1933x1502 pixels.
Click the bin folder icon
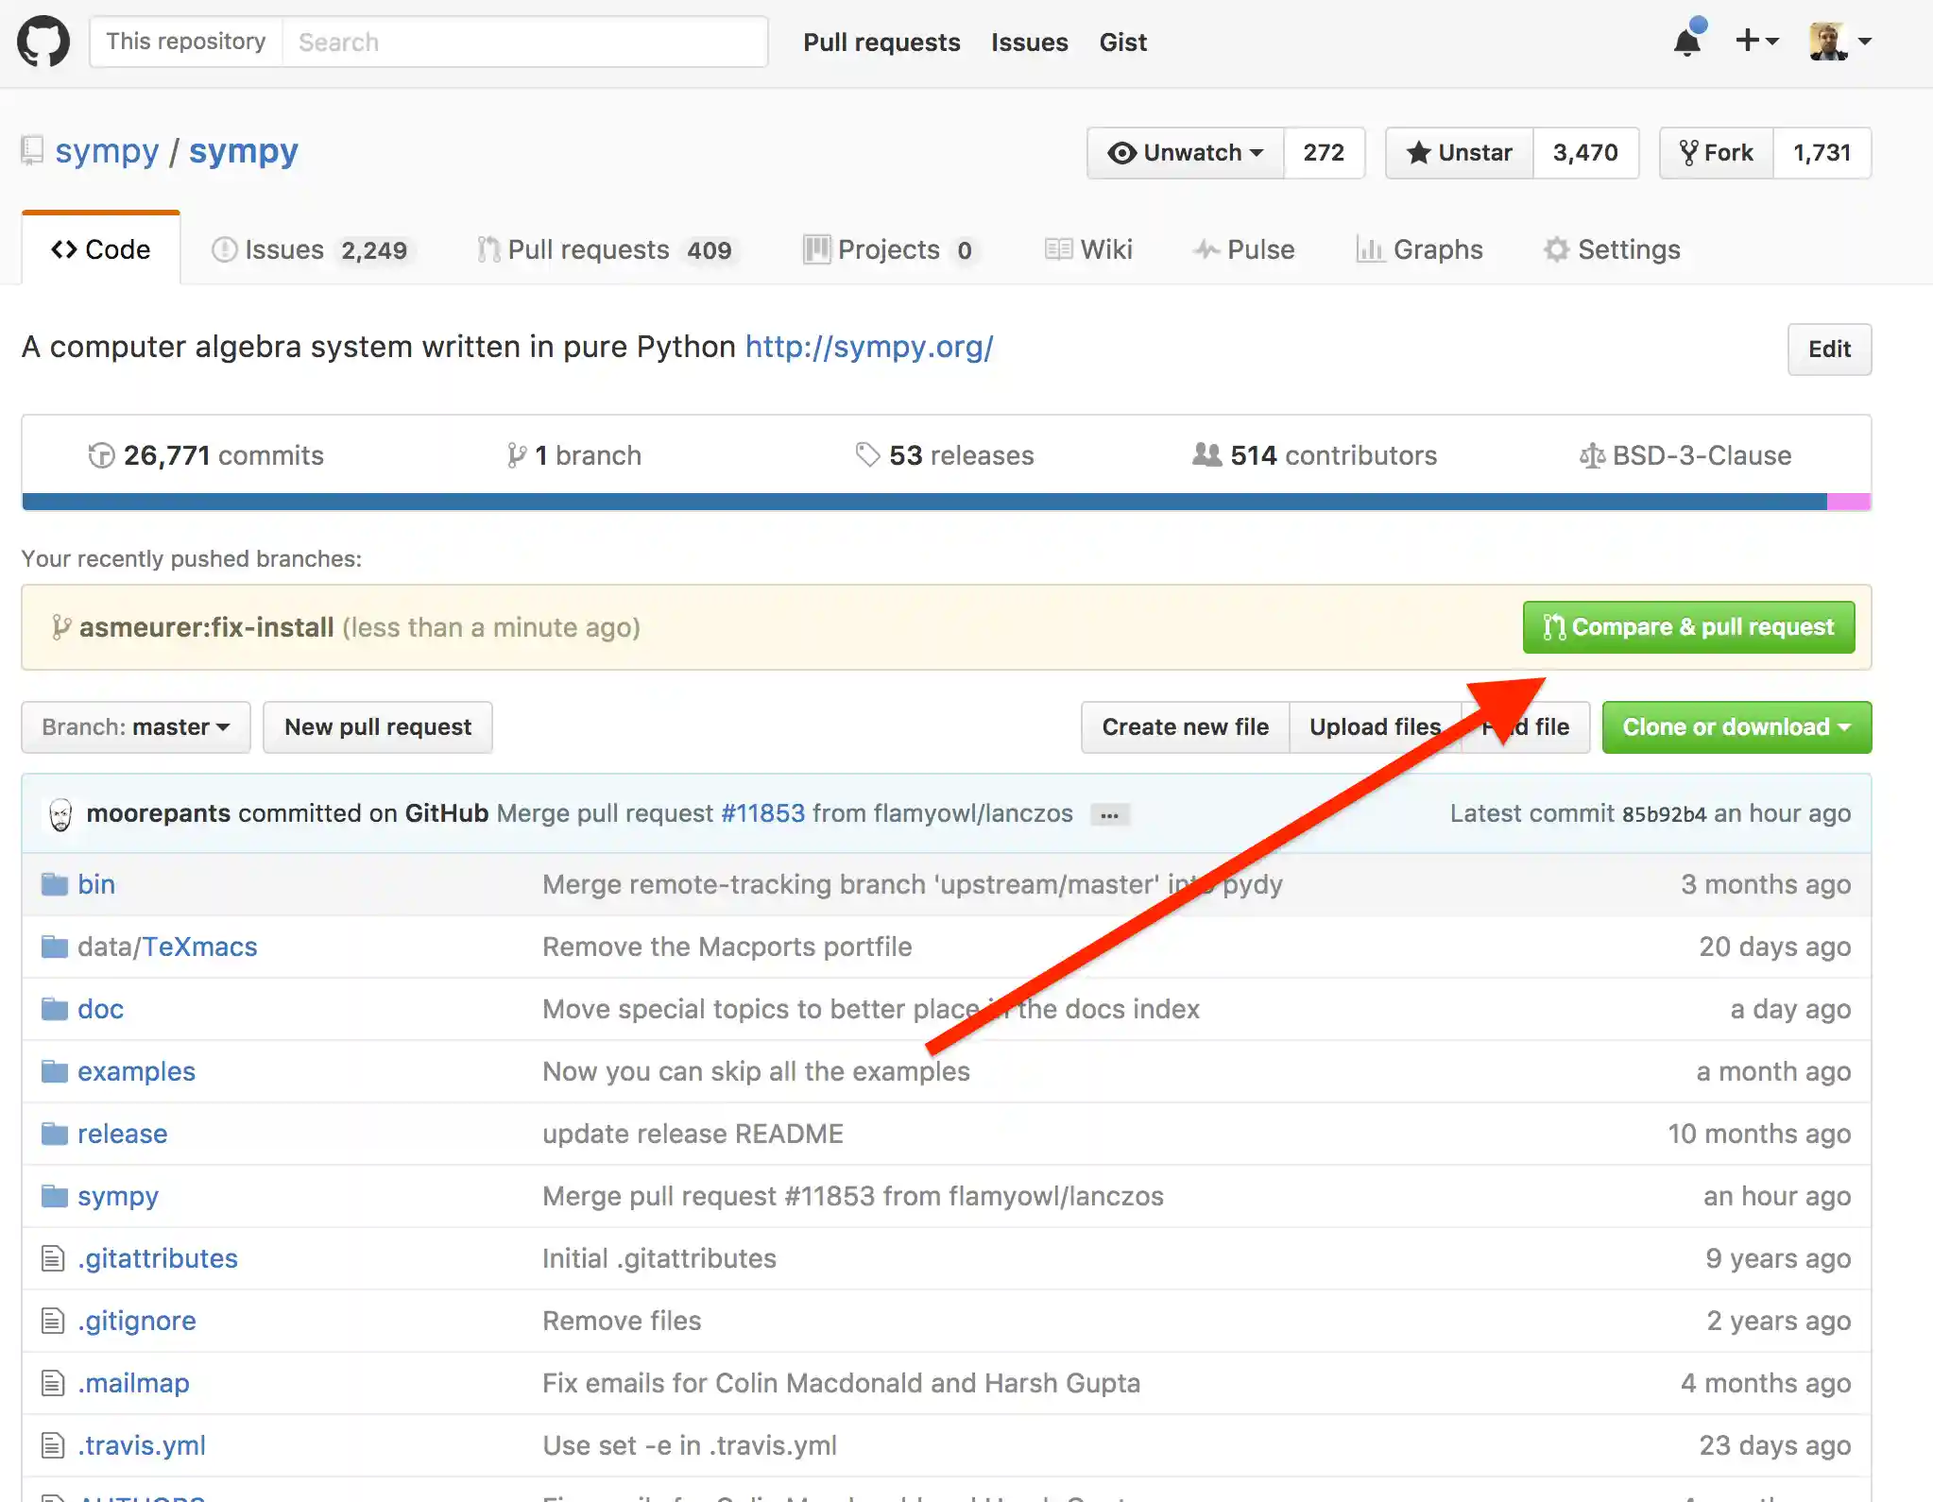55,885
